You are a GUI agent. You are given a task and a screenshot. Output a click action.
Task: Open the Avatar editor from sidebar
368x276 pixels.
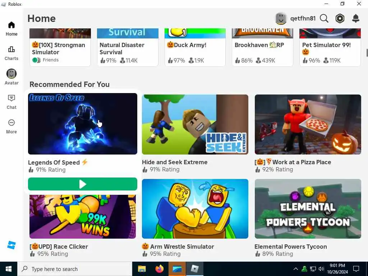[x=11, y=77]
